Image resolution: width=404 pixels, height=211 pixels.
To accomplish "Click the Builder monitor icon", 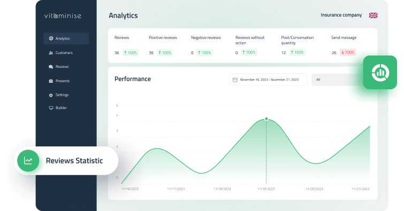I will (51, 108).
